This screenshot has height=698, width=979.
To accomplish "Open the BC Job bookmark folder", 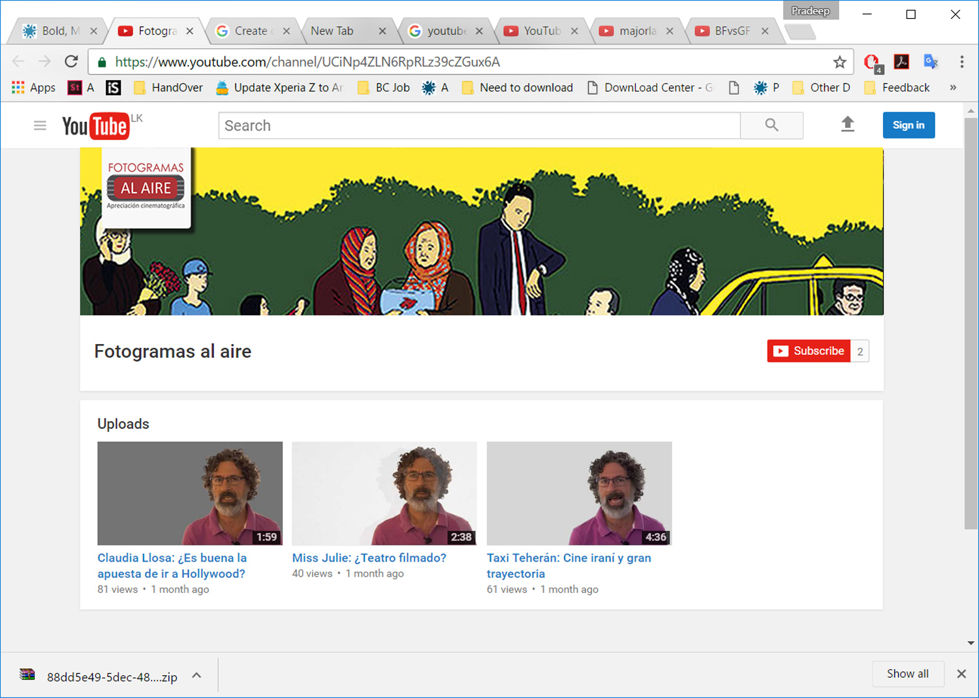I will pos(384,87).
